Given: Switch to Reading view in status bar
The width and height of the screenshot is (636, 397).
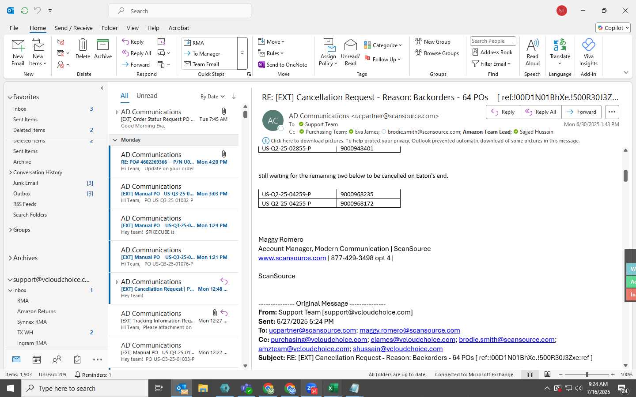Looking at the screenshot, I should pos(547,375).
